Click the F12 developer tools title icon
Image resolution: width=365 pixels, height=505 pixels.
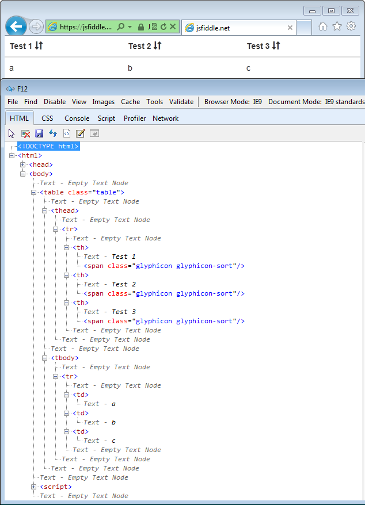coord(10,89)
